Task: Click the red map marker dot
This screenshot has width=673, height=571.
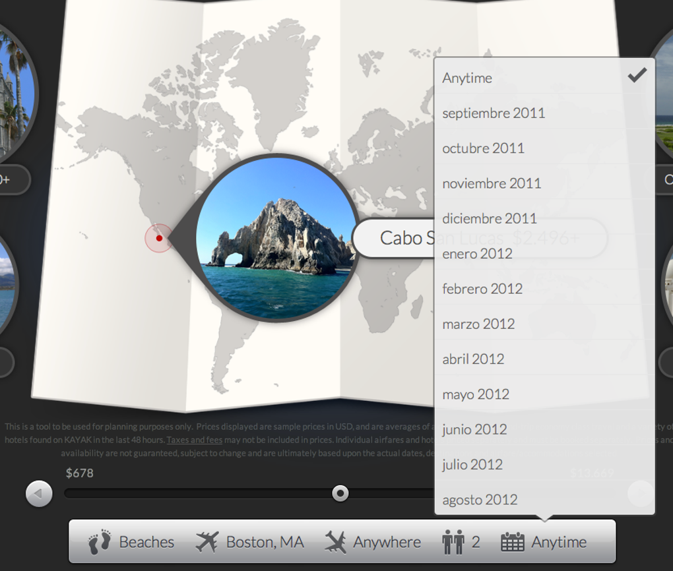Action: [x=159, y=238]
